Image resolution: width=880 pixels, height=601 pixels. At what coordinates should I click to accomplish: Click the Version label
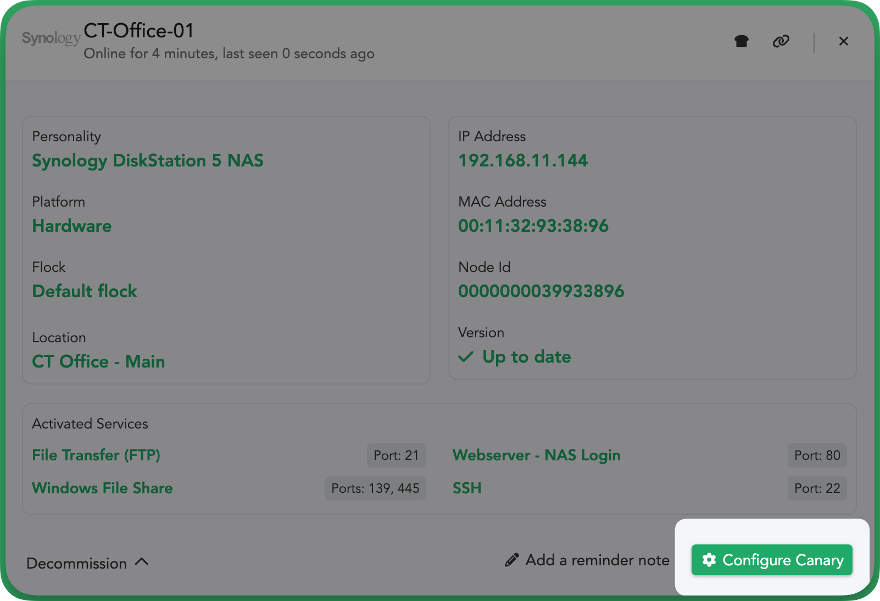point(481,332)
